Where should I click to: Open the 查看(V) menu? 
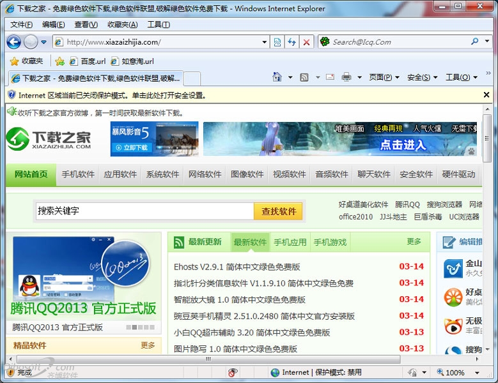(x=86, y=24)
